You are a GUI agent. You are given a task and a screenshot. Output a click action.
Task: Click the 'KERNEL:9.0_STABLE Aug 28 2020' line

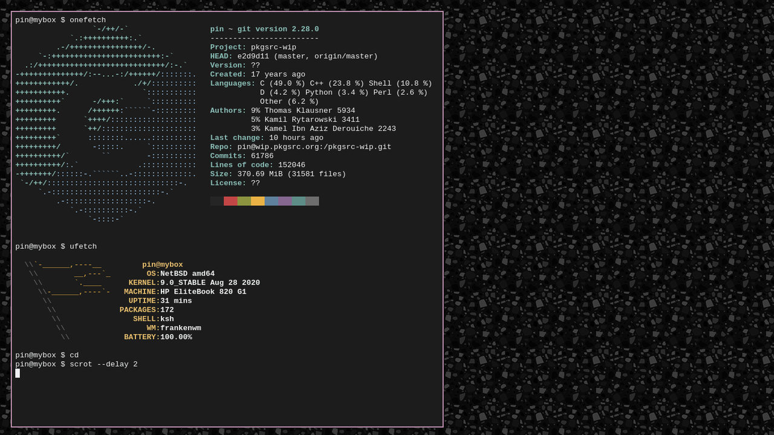coord(194,283)
